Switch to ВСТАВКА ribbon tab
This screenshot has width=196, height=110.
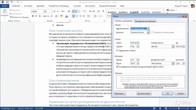[28, 6]
